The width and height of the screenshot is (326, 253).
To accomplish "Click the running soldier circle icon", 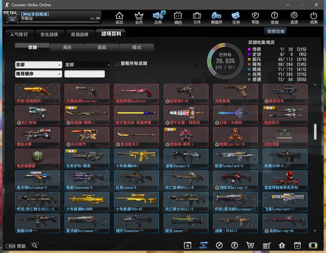I will pyautogui.click(x=234, y=245).
